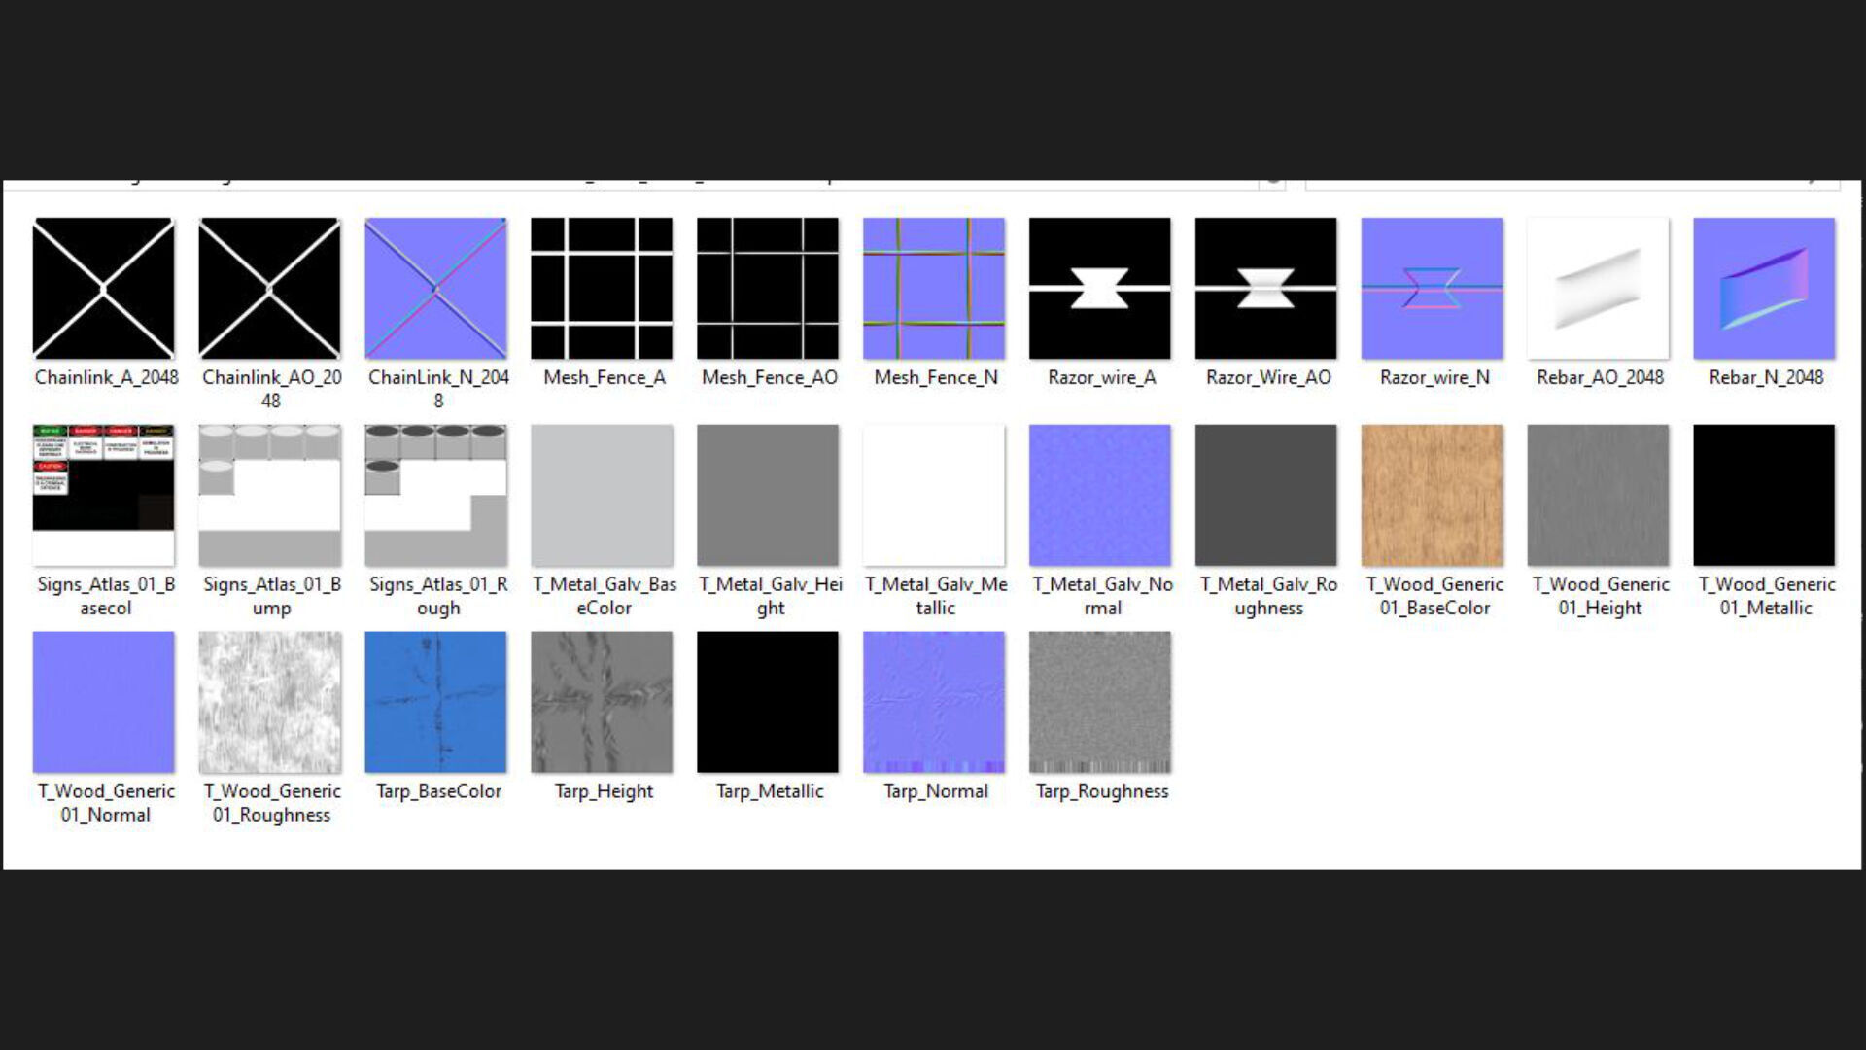Image resolution: width=1866 pixels, height=1050 pixels.
Task: Open the Mesh_Fence_N normal map thumbnail
Action: point(934,289)
